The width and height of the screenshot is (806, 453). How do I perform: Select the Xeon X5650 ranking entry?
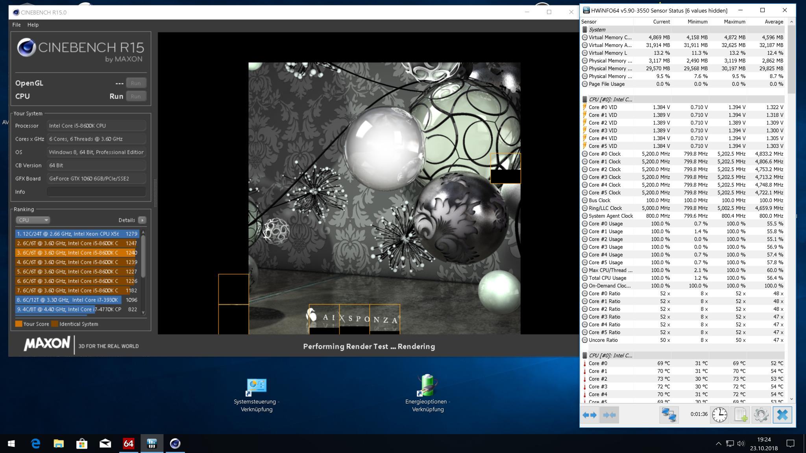[77, 234]
